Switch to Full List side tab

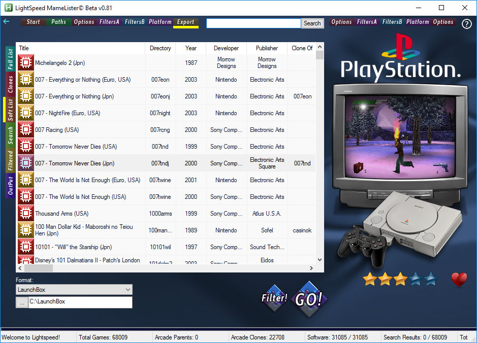pyautogui.click(x=10, y=59)
